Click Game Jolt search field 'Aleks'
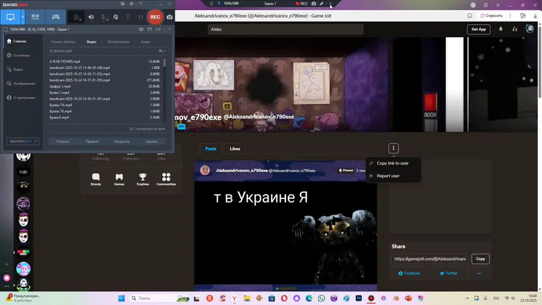 click(285, 30)
